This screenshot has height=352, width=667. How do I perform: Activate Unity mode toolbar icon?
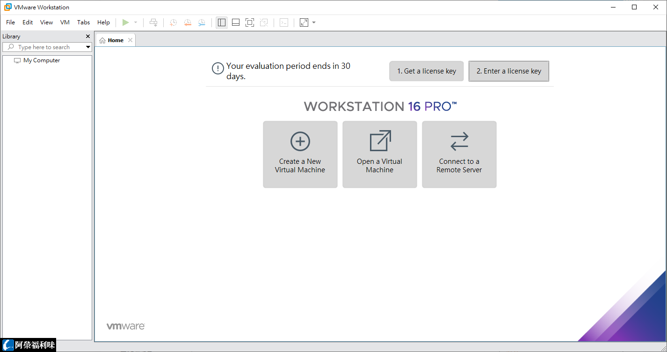[x=264, y=22]
